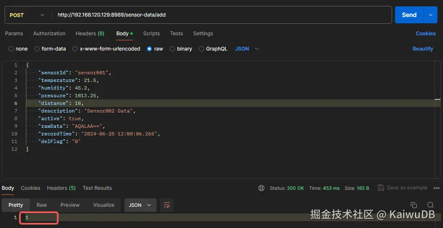This screenshot has height=228, width=443.
Task: Open the Settings tab
Action: tap(203, 34)
